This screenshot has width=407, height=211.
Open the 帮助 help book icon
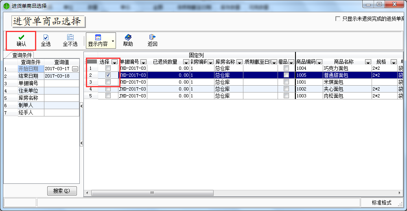point(128,41)
